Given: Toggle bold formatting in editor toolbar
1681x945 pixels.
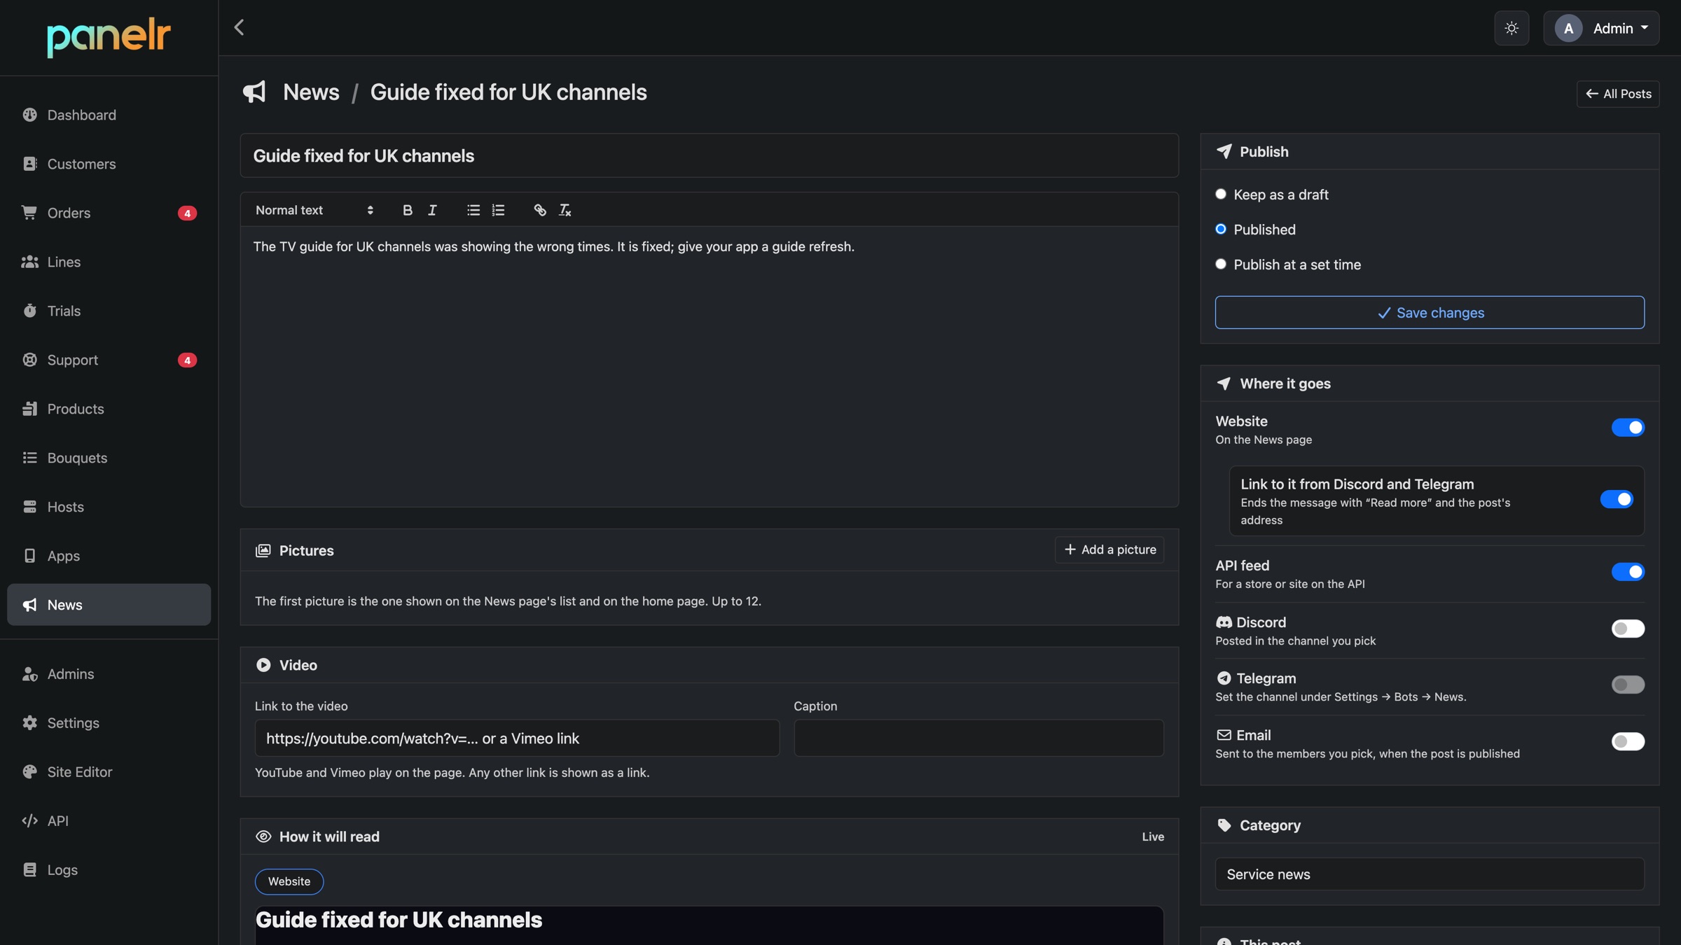Looking at the screenshot, I should click(407, 210).
